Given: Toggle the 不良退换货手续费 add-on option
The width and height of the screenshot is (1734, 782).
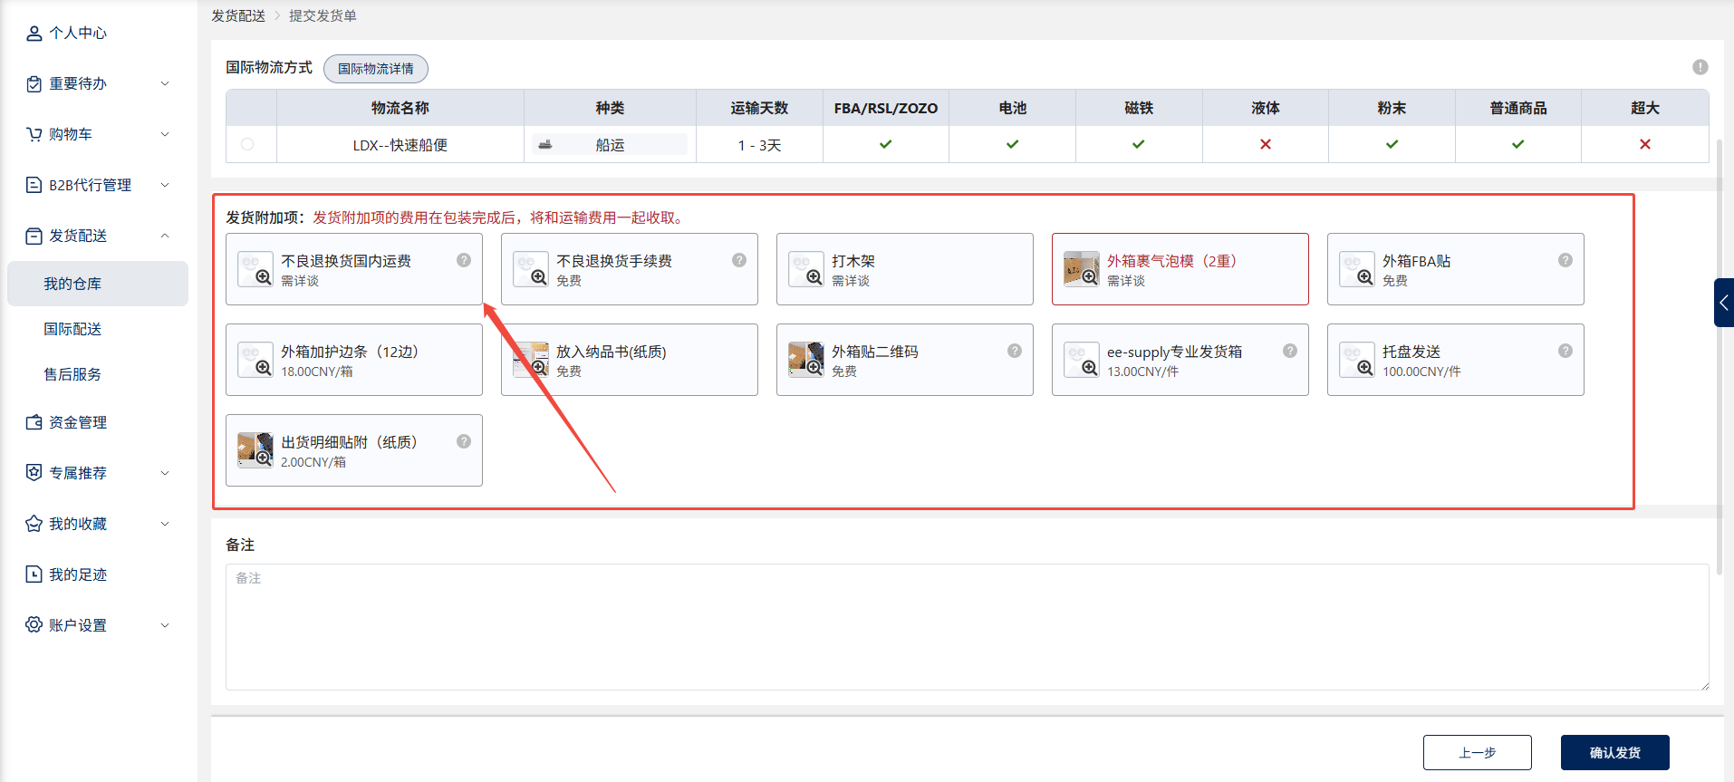Looking at the screenshot, I should (630, 269).
